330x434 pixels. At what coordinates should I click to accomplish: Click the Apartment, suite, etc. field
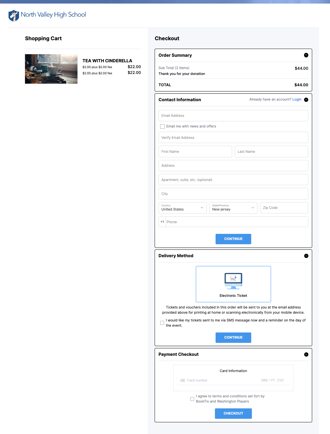(233, 180)
